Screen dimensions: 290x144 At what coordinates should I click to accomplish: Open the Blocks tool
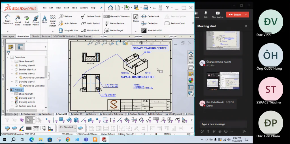coord(136,18)
